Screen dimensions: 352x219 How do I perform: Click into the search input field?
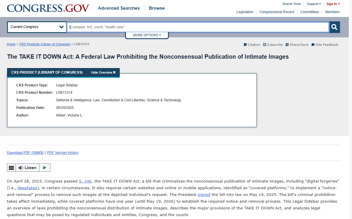198,27
